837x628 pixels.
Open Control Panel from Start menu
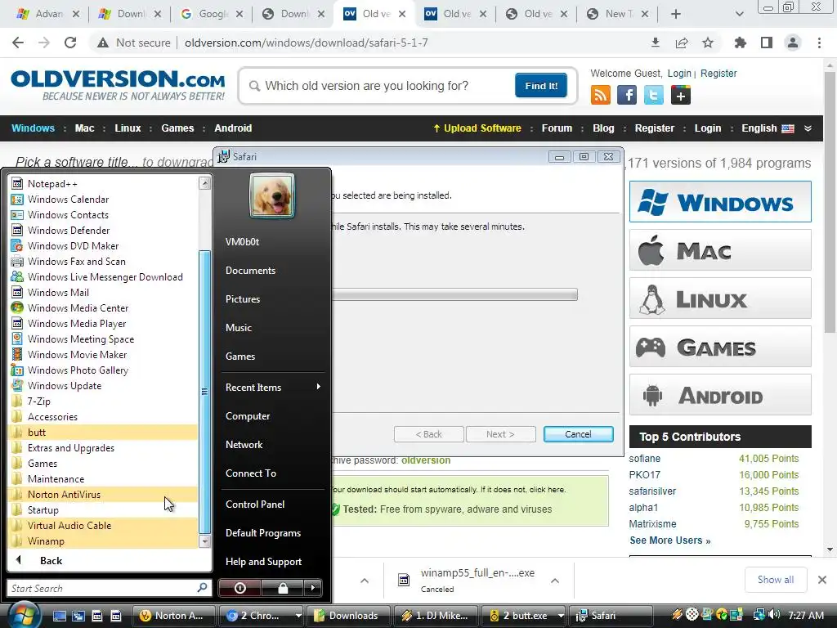click(x=255, y=504)
